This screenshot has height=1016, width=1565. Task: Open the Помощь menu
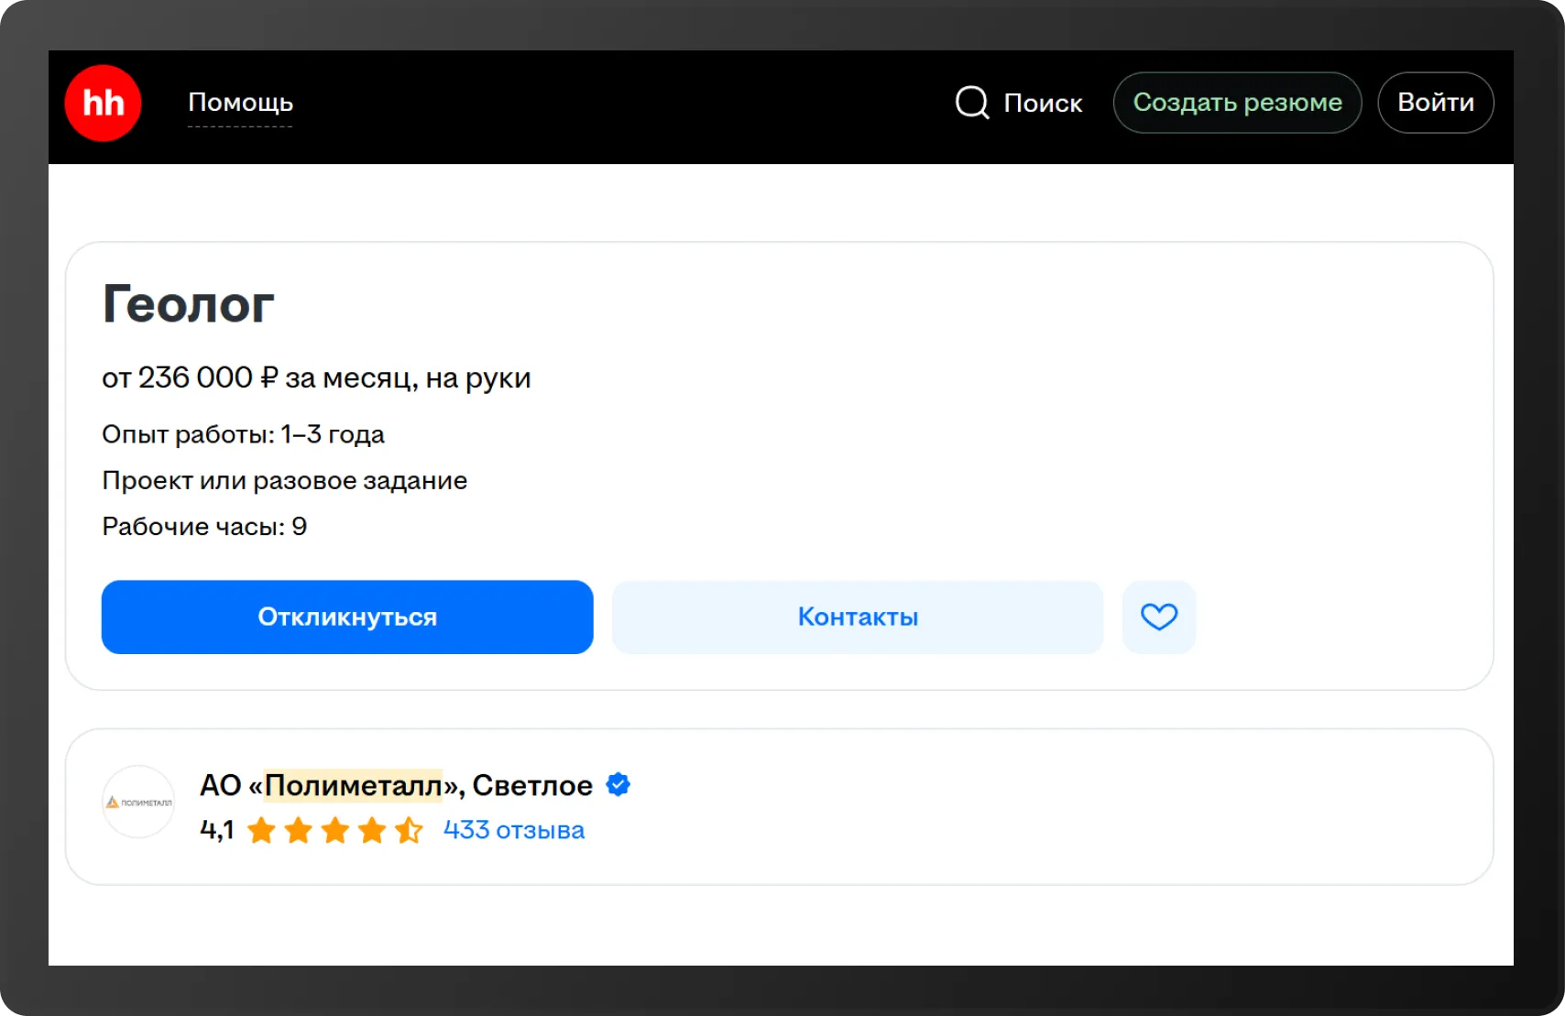click(240, 103)
